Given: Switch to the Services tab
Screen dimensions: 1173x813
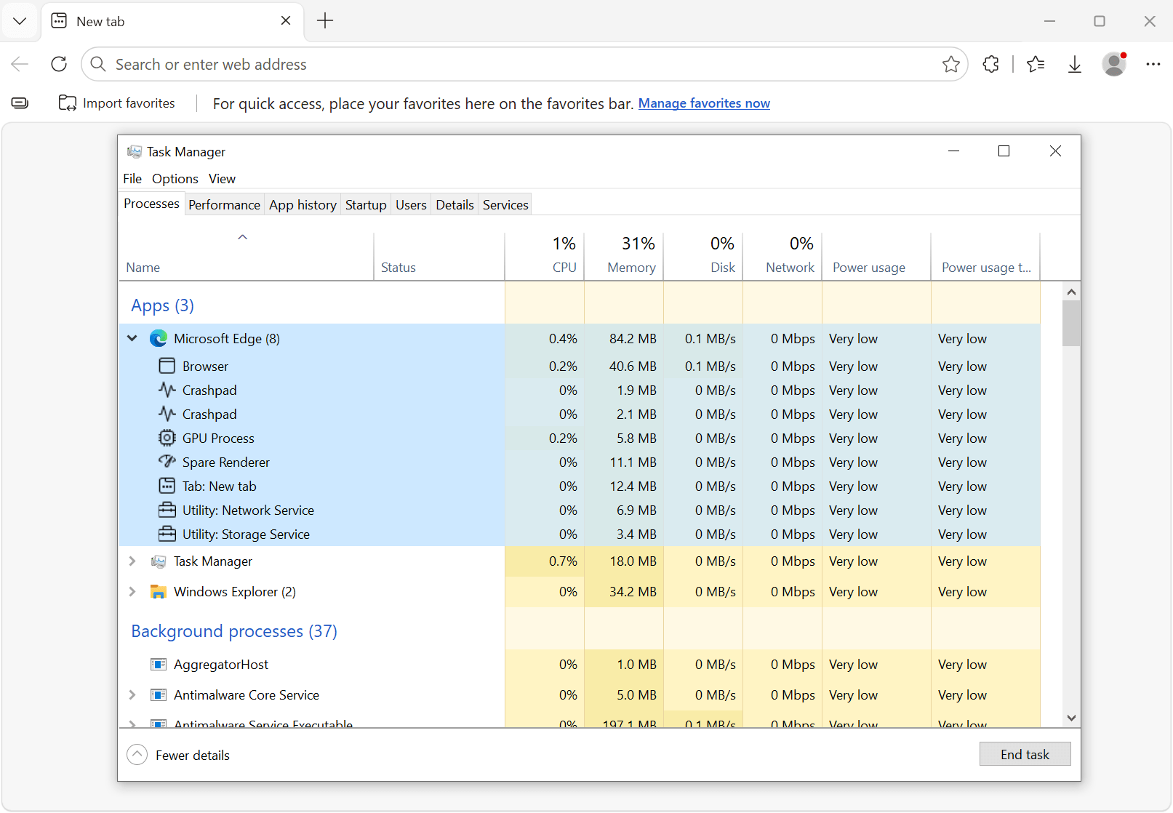Looking at the screenshot, I should click(505, 204).
